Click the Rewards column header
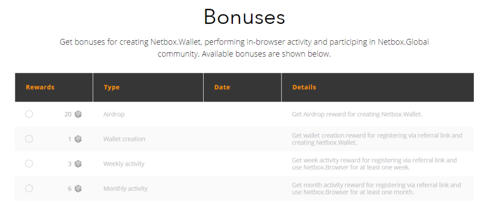 pos(40,87)
